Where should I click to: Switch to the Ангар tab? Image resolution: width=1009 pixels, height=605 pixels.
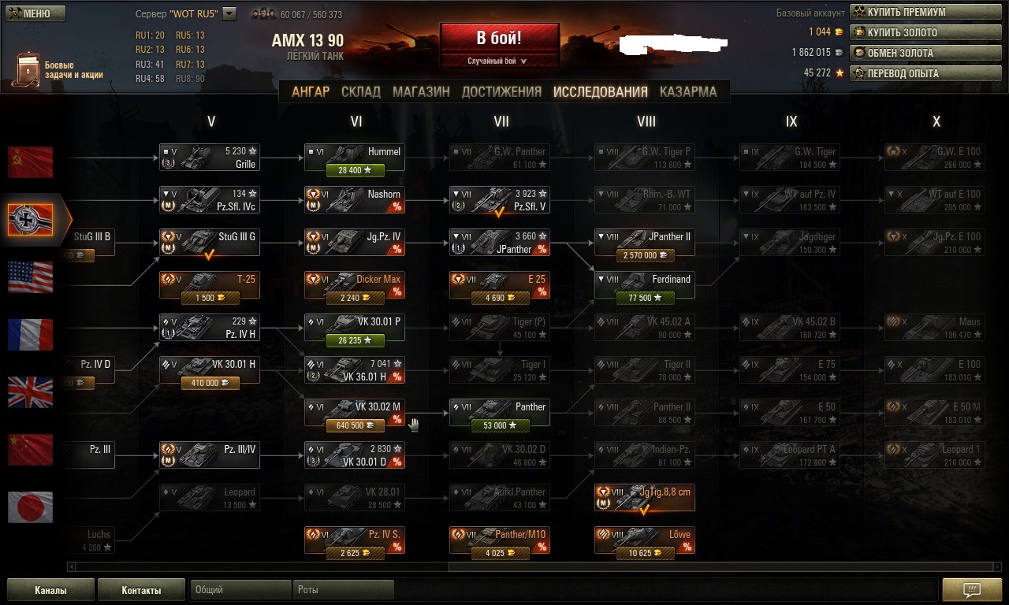tap(311, 91)
